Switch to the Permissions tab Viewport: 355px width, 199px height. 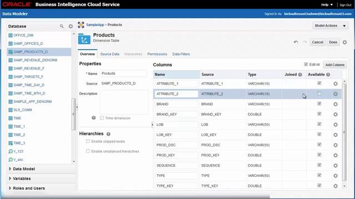(x=157, y=54)
